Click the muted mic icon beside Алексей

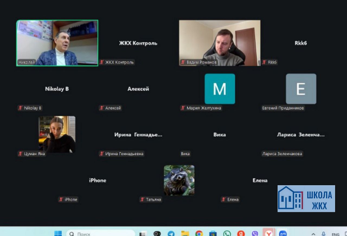tap(102, 108)
